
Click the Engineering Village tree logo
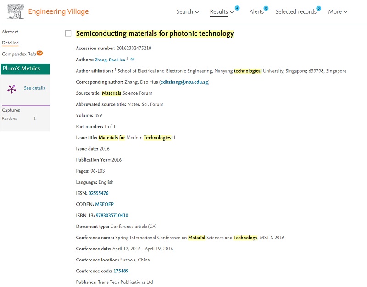coord(16,11)
